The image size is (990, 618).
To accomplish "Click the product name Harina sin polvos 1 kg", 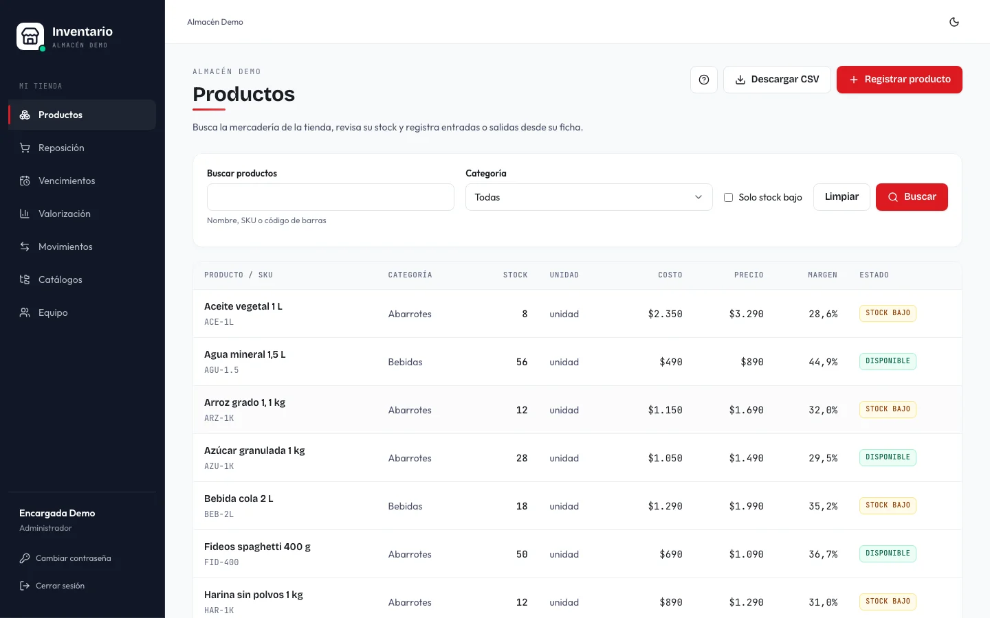I will [254, 595].
